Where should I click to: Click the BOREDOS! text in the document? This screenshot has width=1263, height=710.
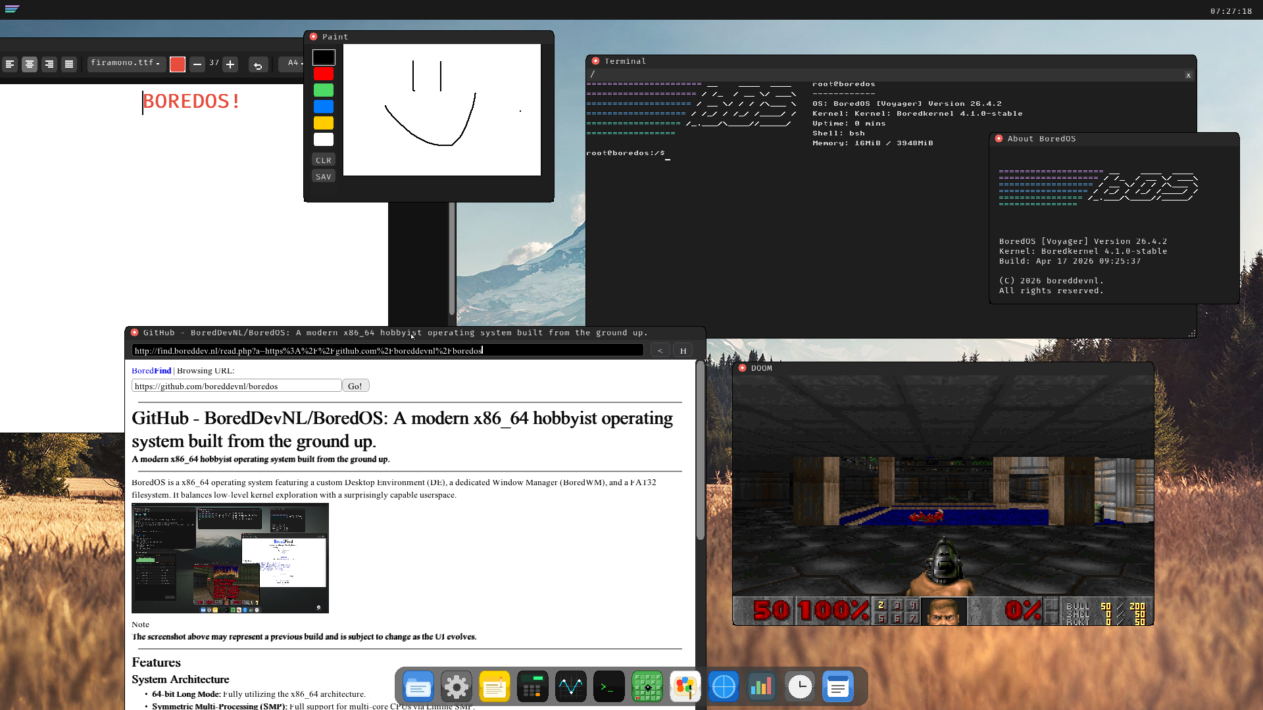tap(191, 101)
